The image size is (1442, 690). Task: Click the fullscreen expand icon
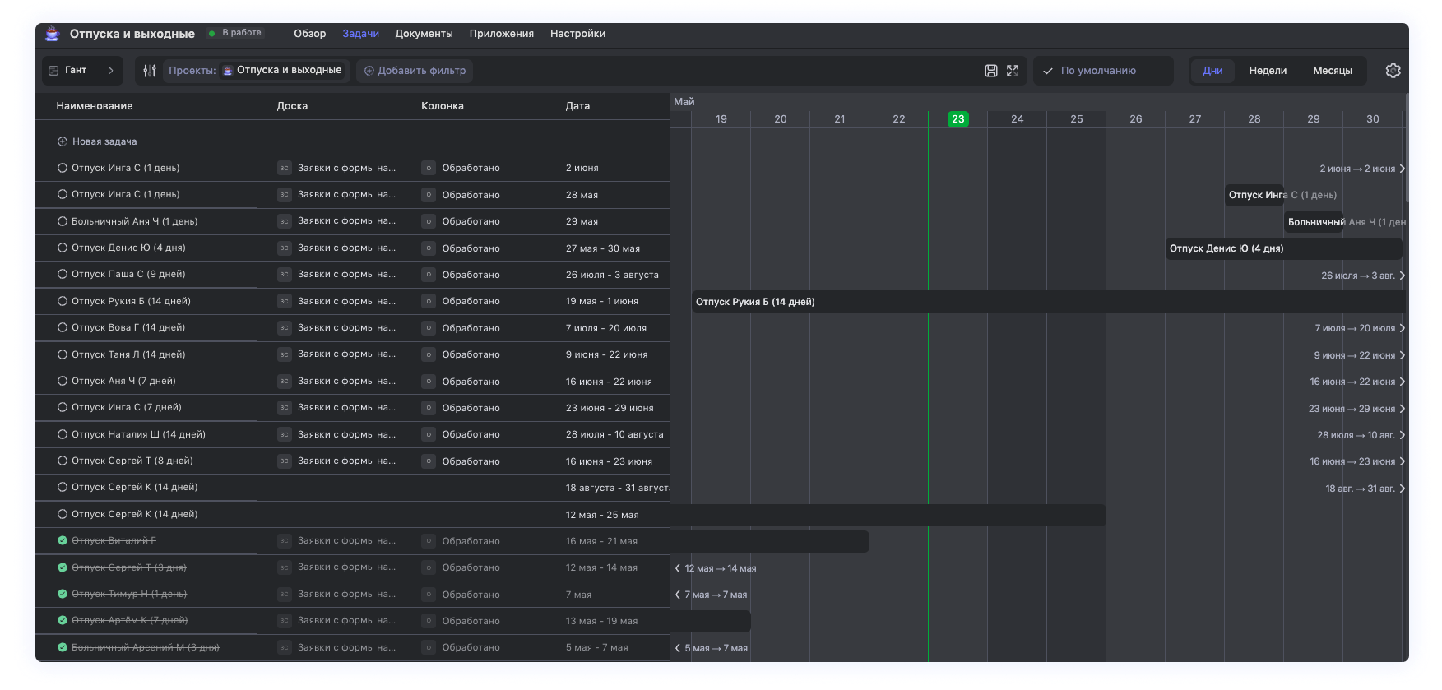(1013, 71)
